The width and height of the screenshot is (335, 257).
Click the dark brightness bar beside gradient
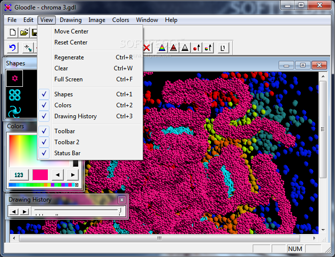click(x=76, y=163)
